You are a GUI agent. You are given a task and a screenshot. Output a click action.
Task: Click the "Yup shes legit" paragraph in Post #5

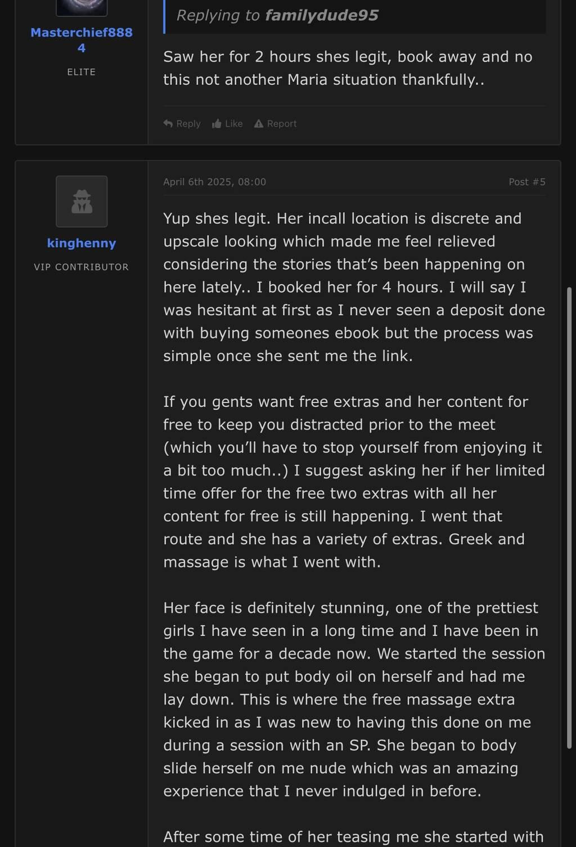tap(354, 287)
